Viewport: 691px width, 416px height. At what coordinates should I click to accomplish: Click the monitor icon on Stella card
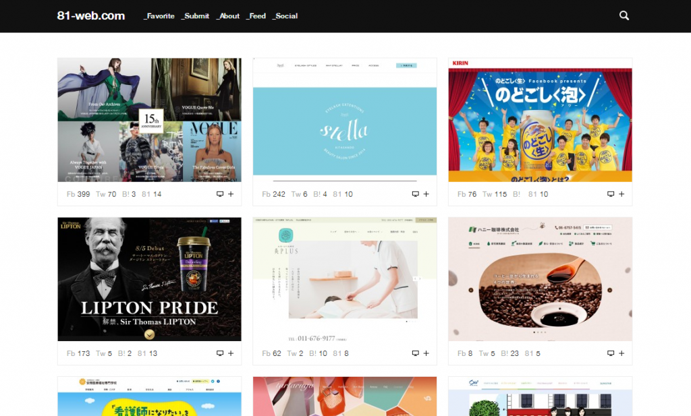pos(415,194)
